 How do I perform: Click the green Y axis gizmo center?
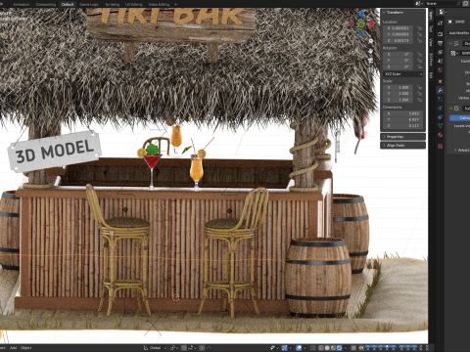tap(361, 24)
